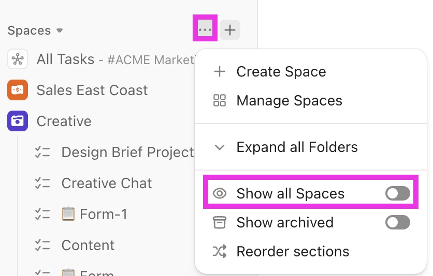Click the eye icon for Show all Spaces
The image size is (433, 276).
[220, 194]
